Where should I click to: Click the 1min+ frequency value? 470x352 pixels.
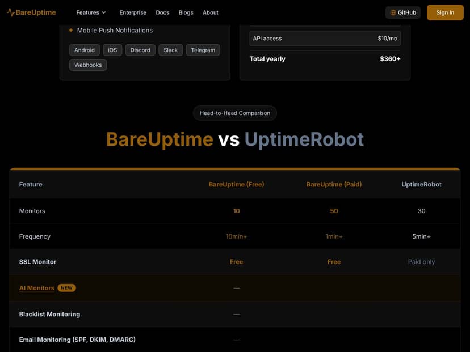click(334, 236)
